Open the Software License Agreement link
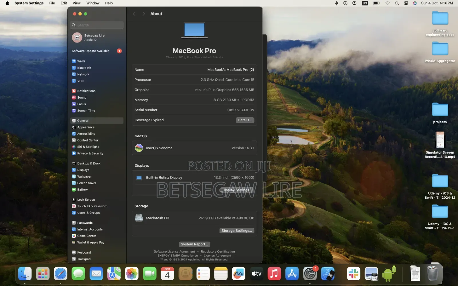 click(x=174, y=252)
